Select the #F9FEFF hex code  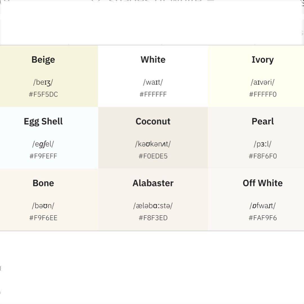click(x=43, y=156)
